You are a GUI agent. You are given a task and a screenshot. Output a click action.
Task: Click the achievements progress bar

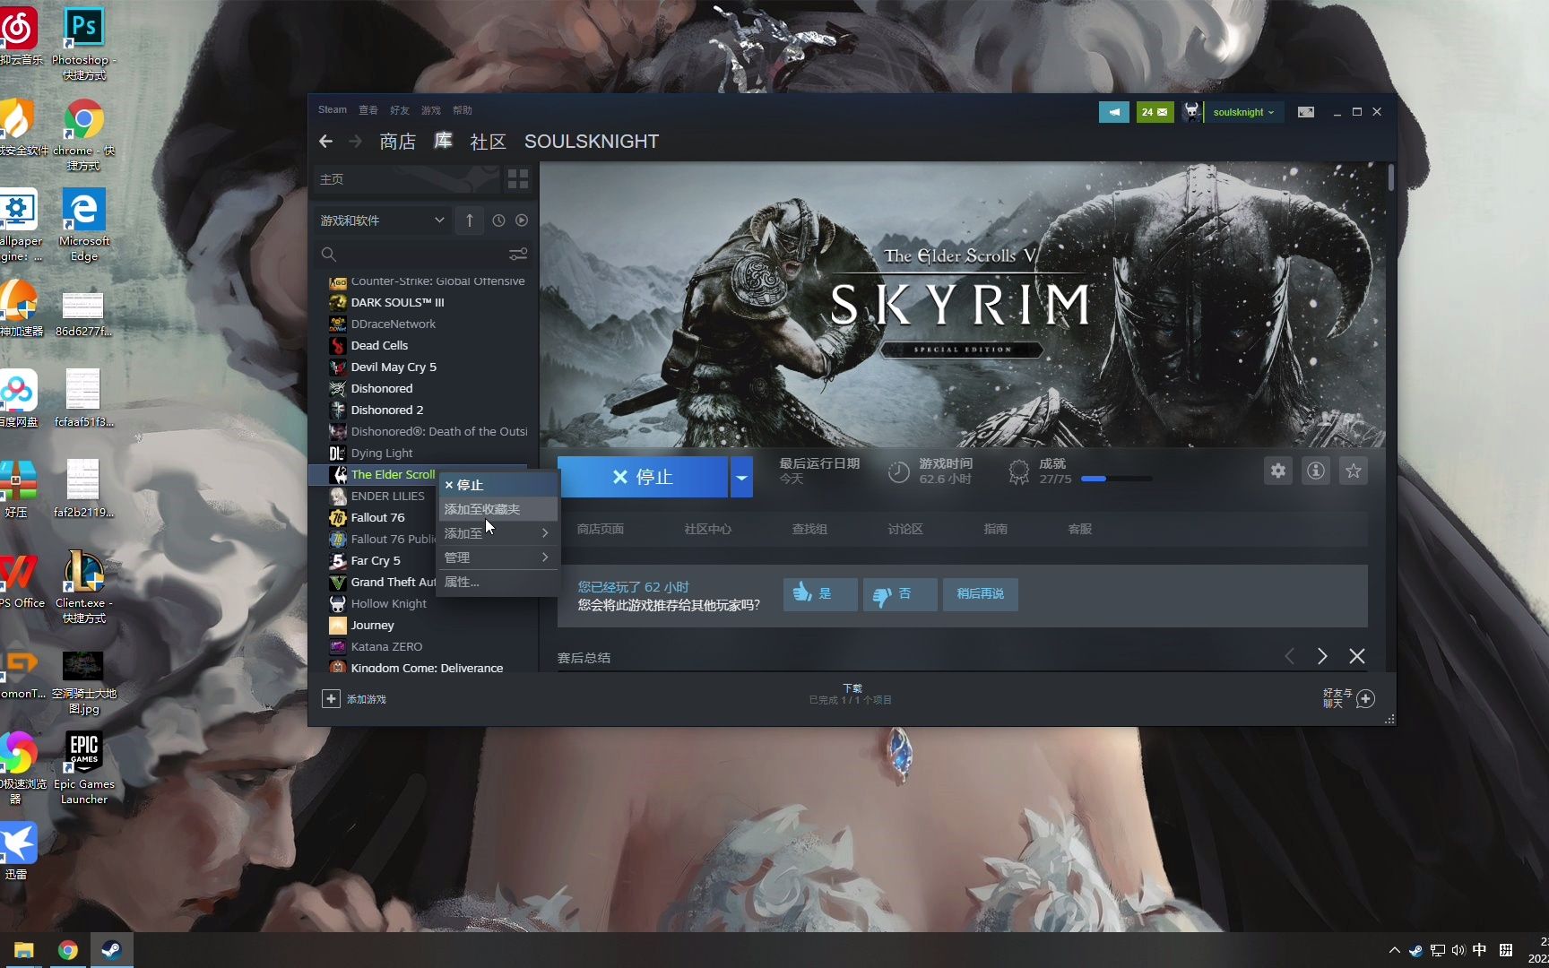tap(1117, 479)
